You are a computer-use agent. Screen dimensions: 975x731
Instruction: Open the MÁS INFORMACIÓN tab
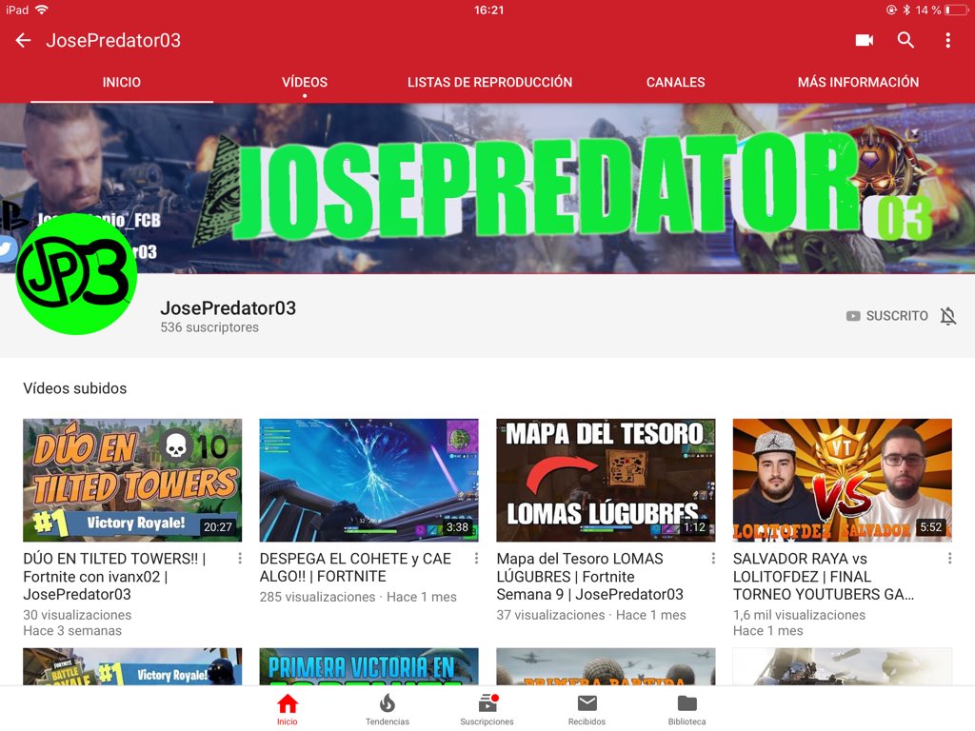858,82
